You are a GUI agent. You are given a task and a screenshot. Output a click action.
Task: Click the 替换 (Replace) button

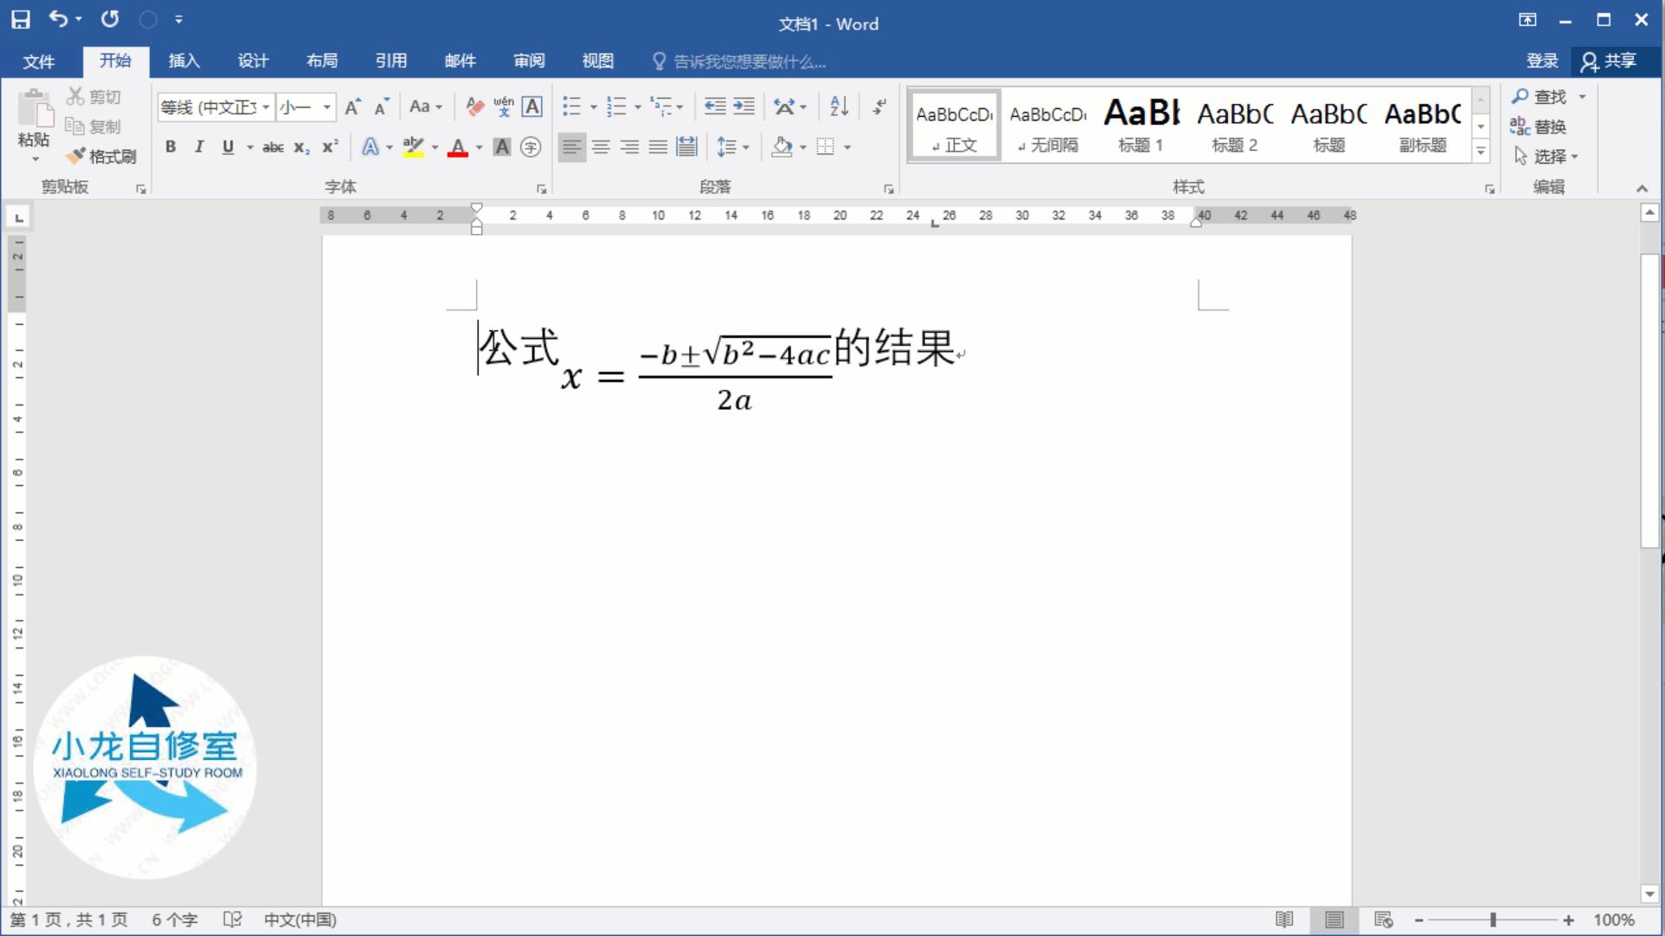1549,127
